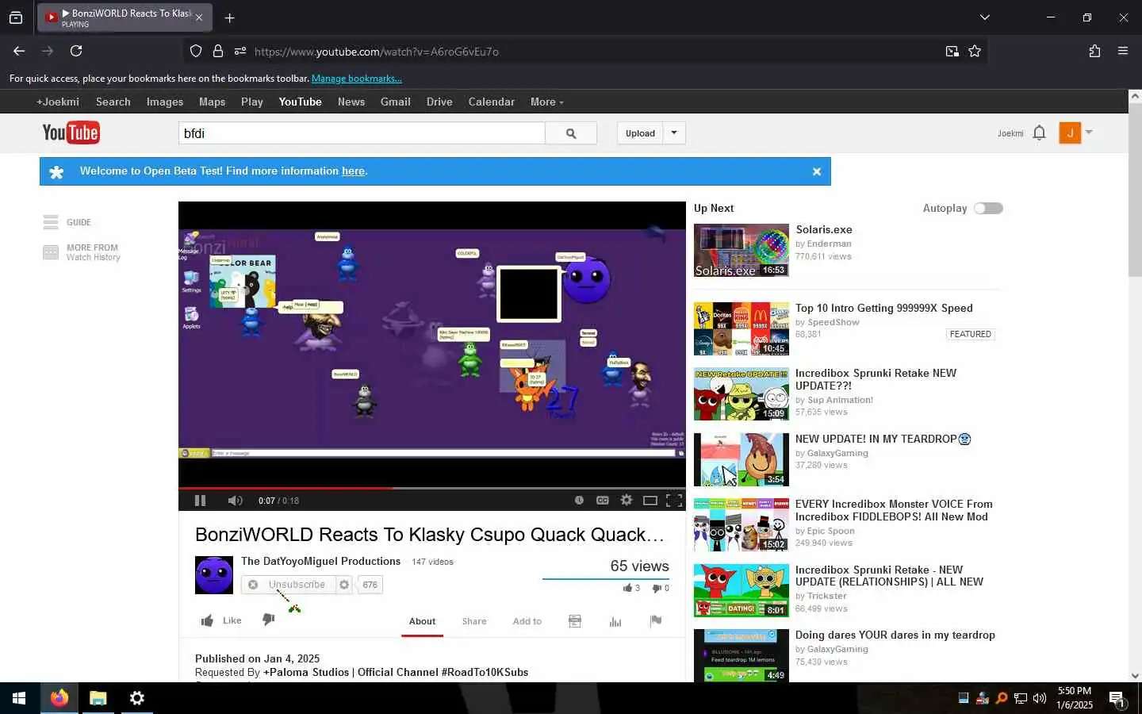Open the notifications bell
Screen dimensions: 1142x714
click(1040, 132)
